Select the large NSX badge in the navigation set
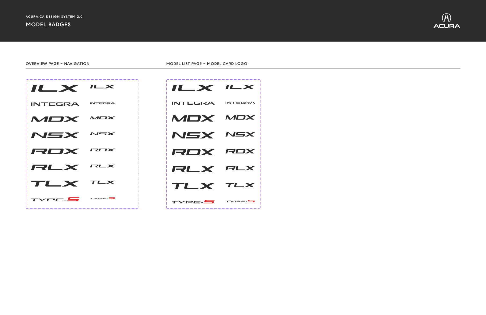Screen dimensions: 486x315 55,135
